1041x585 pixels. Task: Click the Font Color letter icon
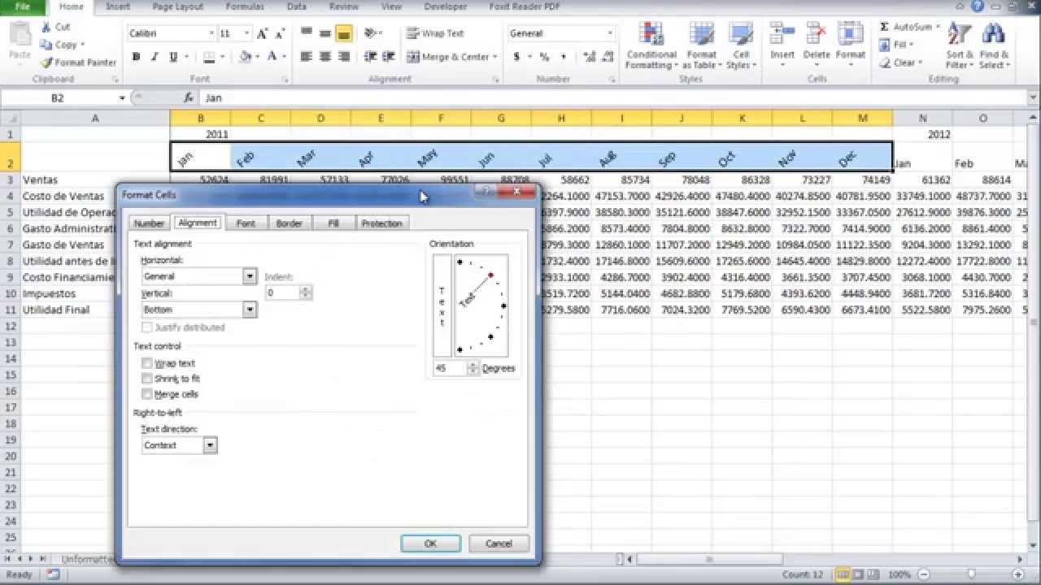click(x=272, y=57)
